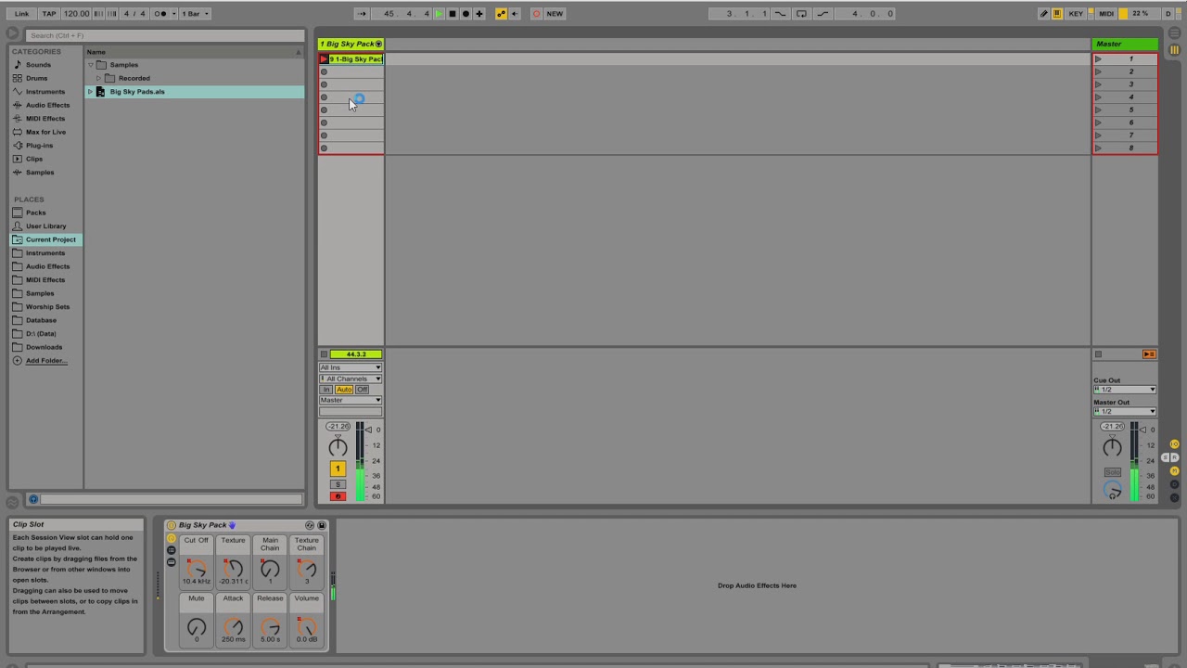Open the All Channels dropdown
This screenshot has height=668, width=1187.
pos(351,379)
